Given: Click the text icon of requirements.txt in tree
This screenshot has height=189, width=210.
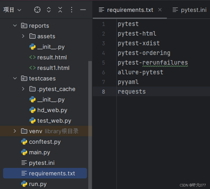Looking at the screenshot, I should (24, 173).
